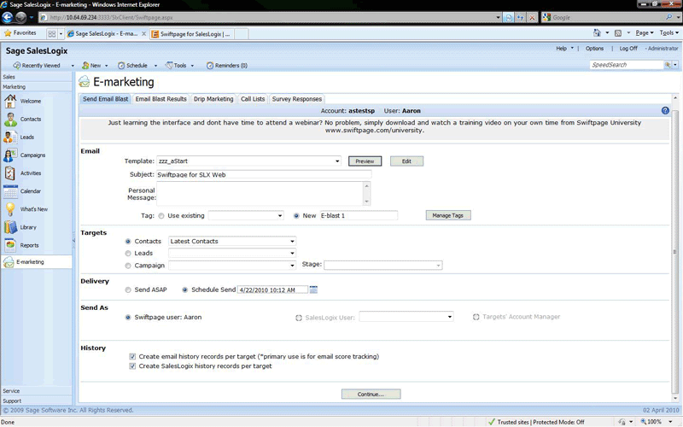
Task: Switch to Swiftpage for SalesLogix browser tab
Action: [x=192, y=34]
